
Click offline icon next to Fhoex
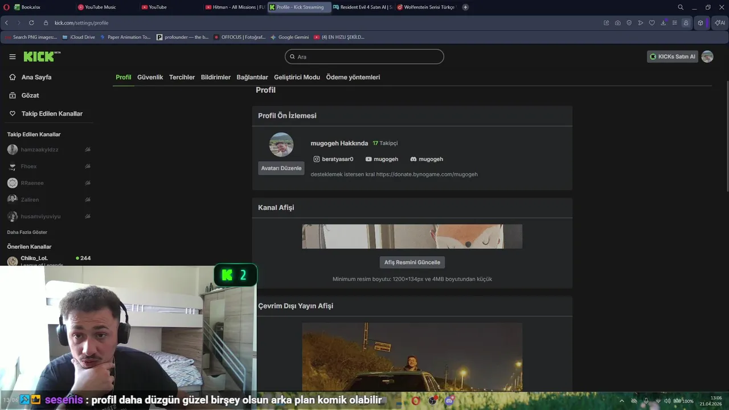[88, 166]
